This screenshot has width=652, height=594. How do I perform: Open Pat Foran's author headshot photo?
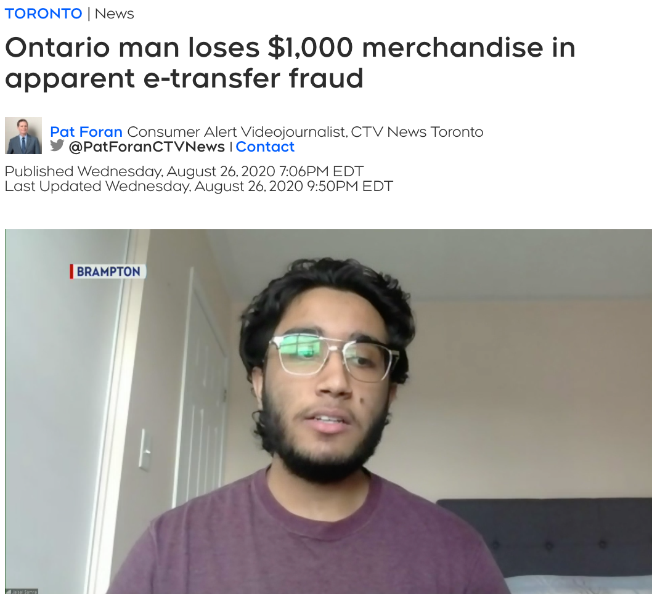(x=23, y=136)
